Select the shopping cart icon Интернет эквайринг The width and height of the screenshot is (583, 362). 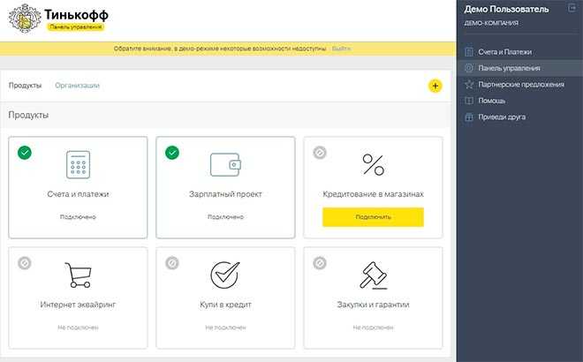click(78, 275)
